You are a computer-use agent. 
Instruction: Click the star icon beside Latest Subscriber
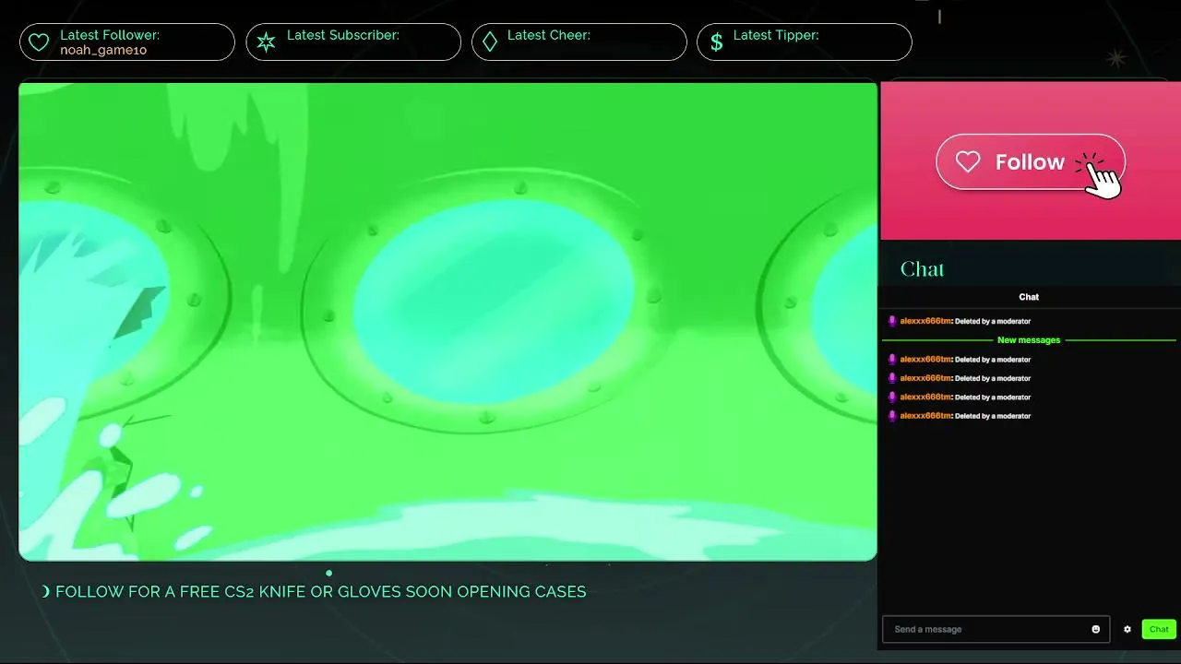(266, 42)
